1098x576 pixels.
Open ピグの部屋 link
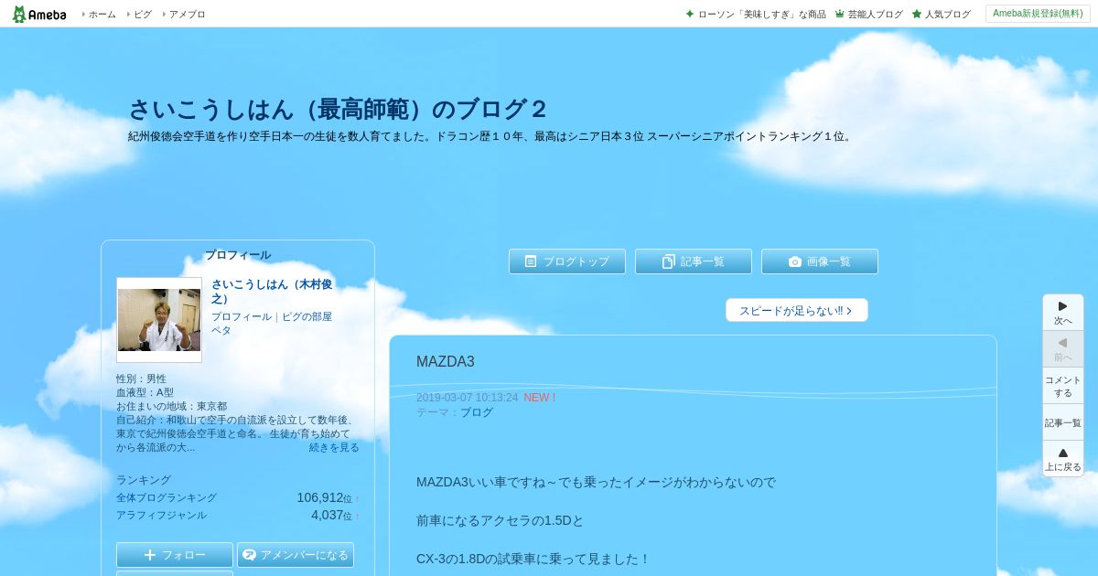[x=307, y=317]
